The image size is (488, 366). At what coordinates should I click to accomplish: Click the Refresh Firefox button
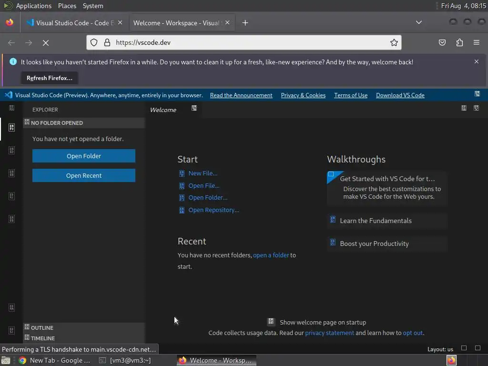click(x=50, y=78)
